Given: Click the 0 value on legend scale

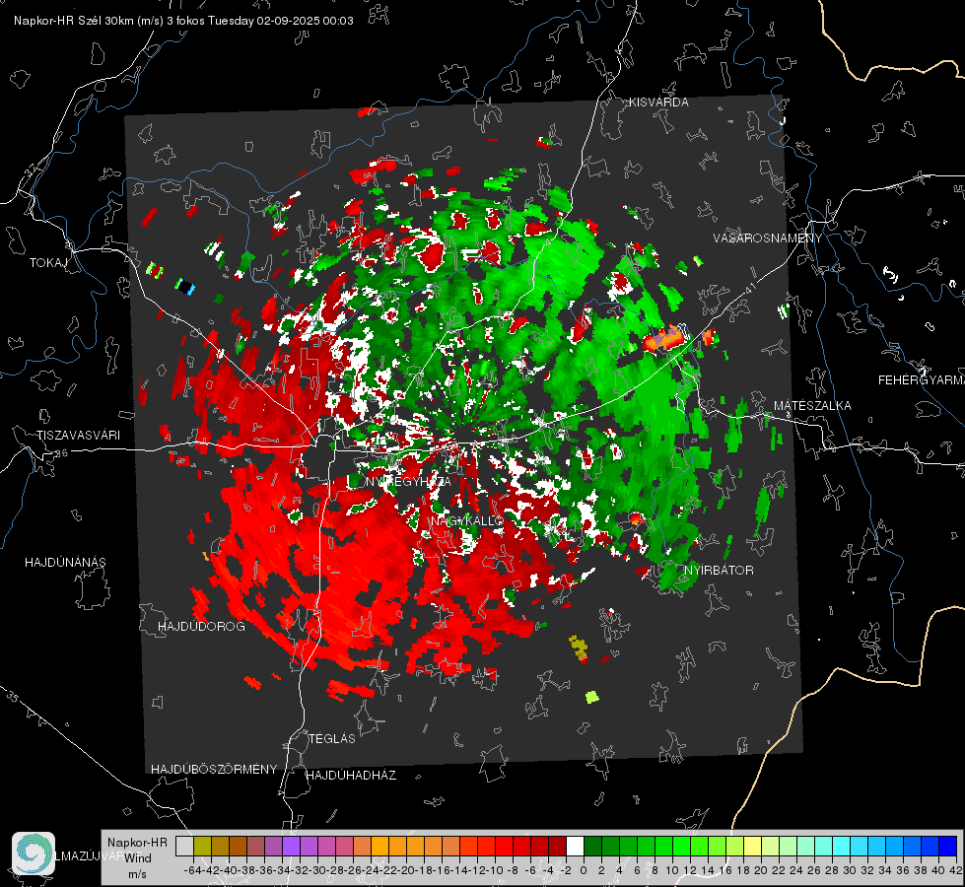Looking at the screenshot, I should tap(584, 870).
